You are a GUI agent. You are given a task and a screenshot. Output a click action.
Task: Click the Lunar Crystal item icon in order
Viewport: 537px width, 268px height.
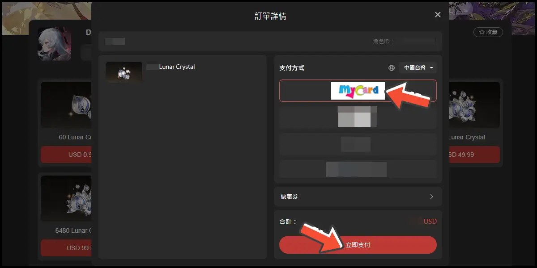coord(124,72)
